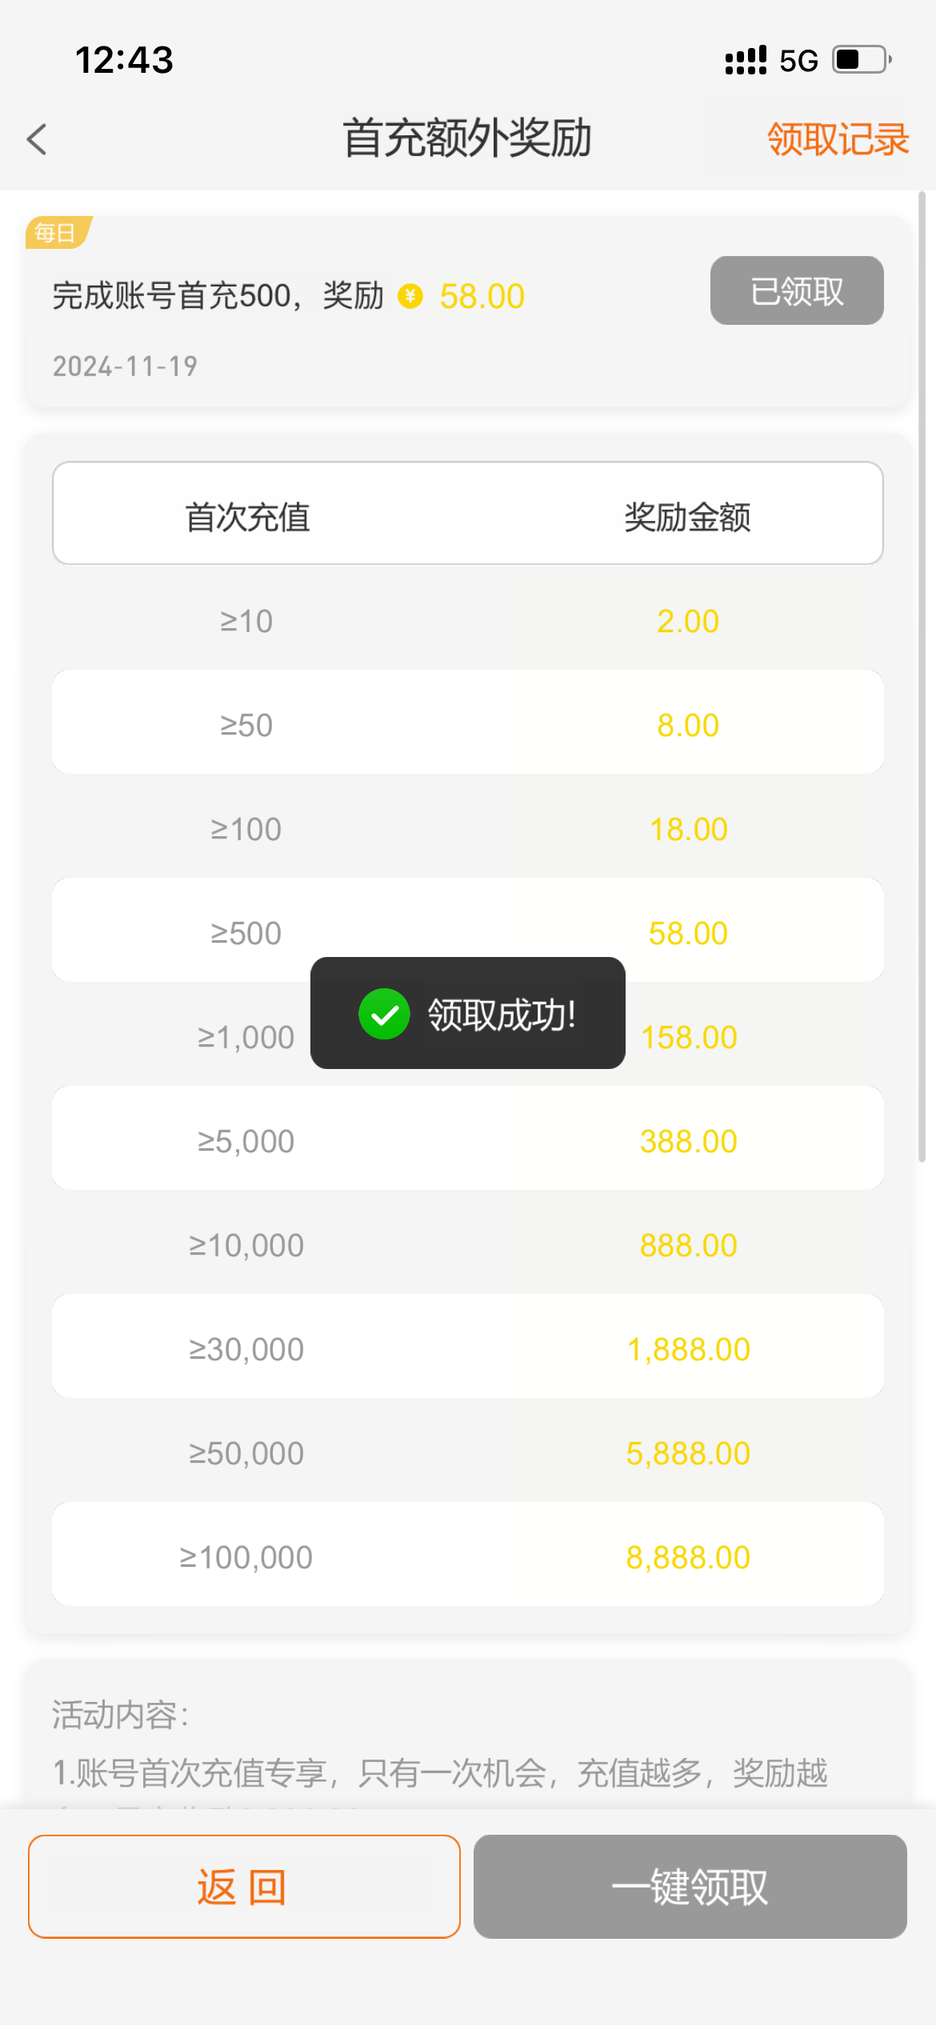Tap the green success checkmark icon
This screenshot has height=2026, width=936.
384,1014
